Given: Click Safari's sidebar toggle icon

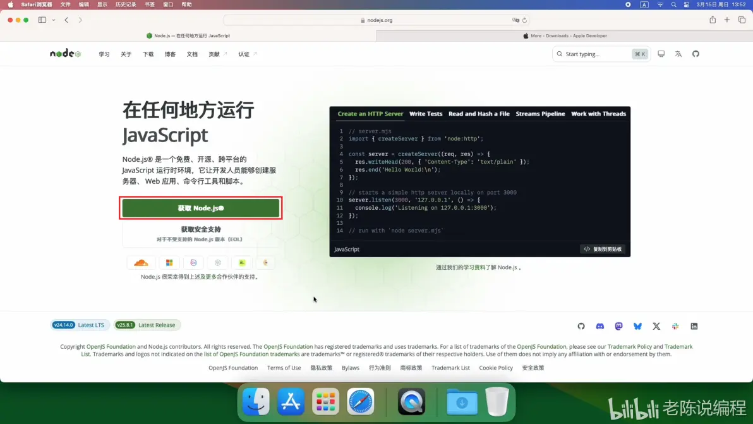Looking at the screenshot, I should 42,20.
